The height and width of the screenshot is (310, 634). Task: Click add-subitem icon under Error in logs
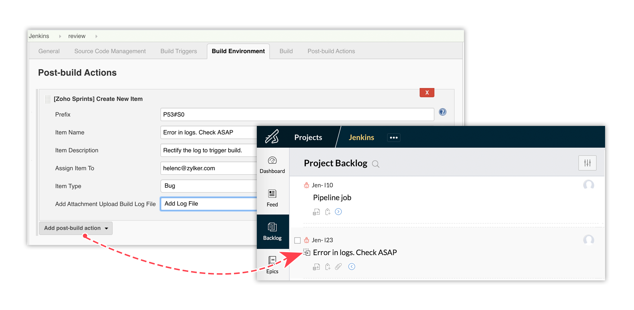[x=316, y=267]
